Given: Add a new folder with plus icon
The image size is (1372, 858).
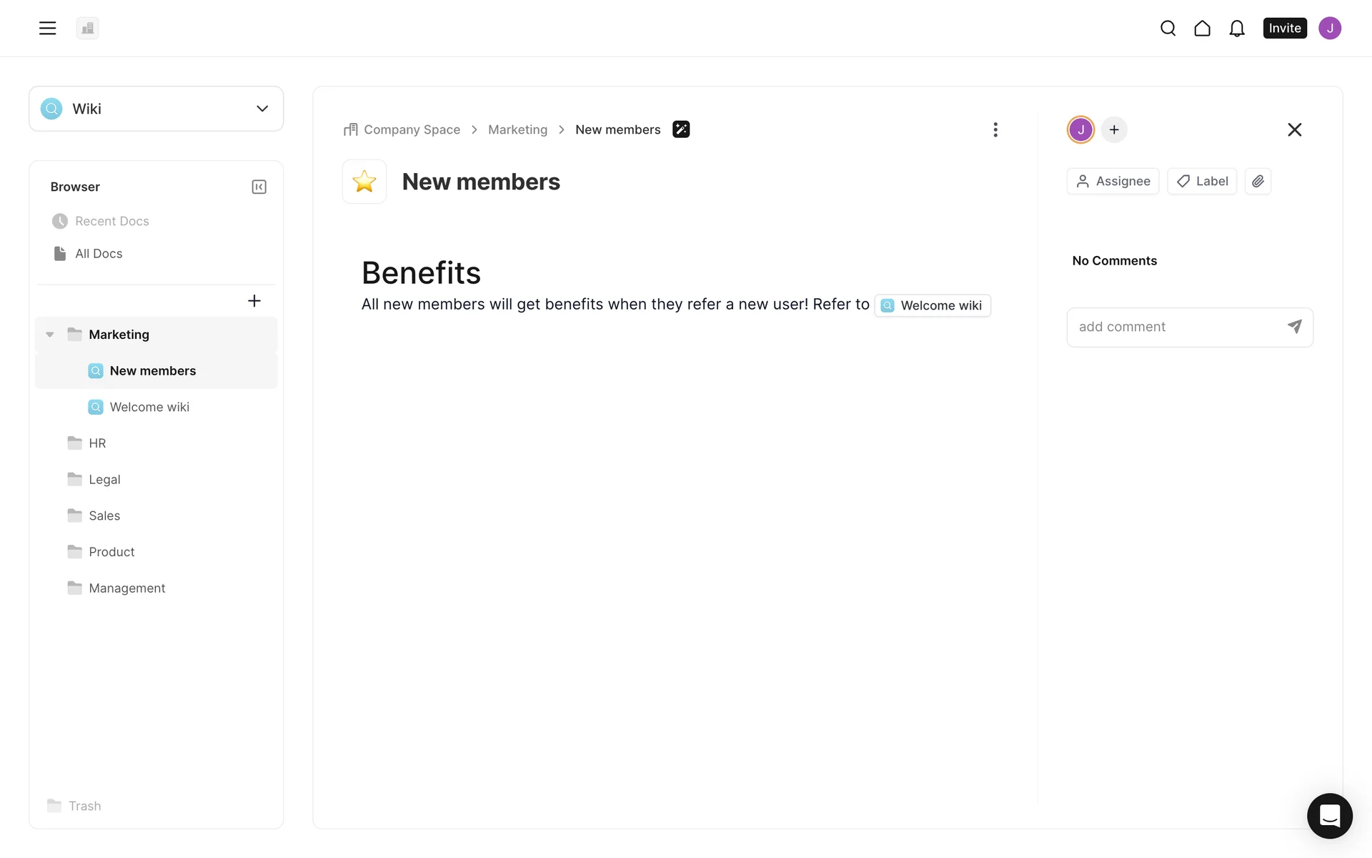Looking at the screenshot, I should [254, 301].
